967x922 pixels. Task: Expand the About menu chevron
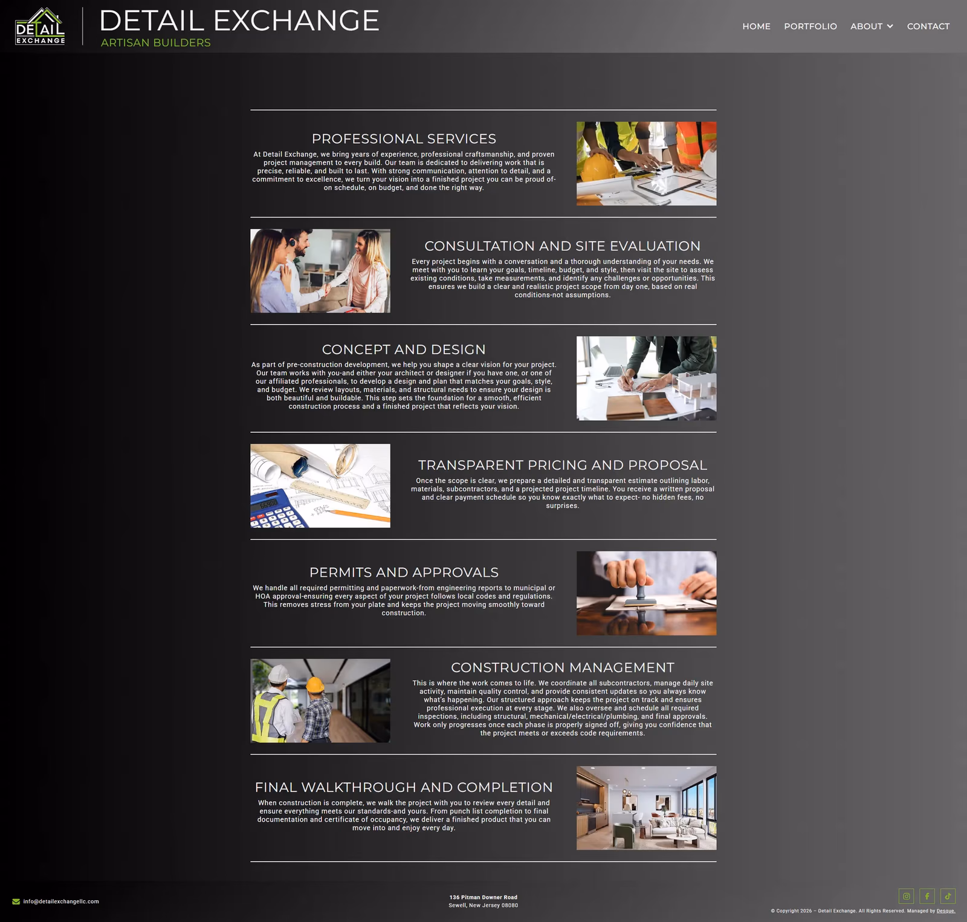(x=890, y=26)
